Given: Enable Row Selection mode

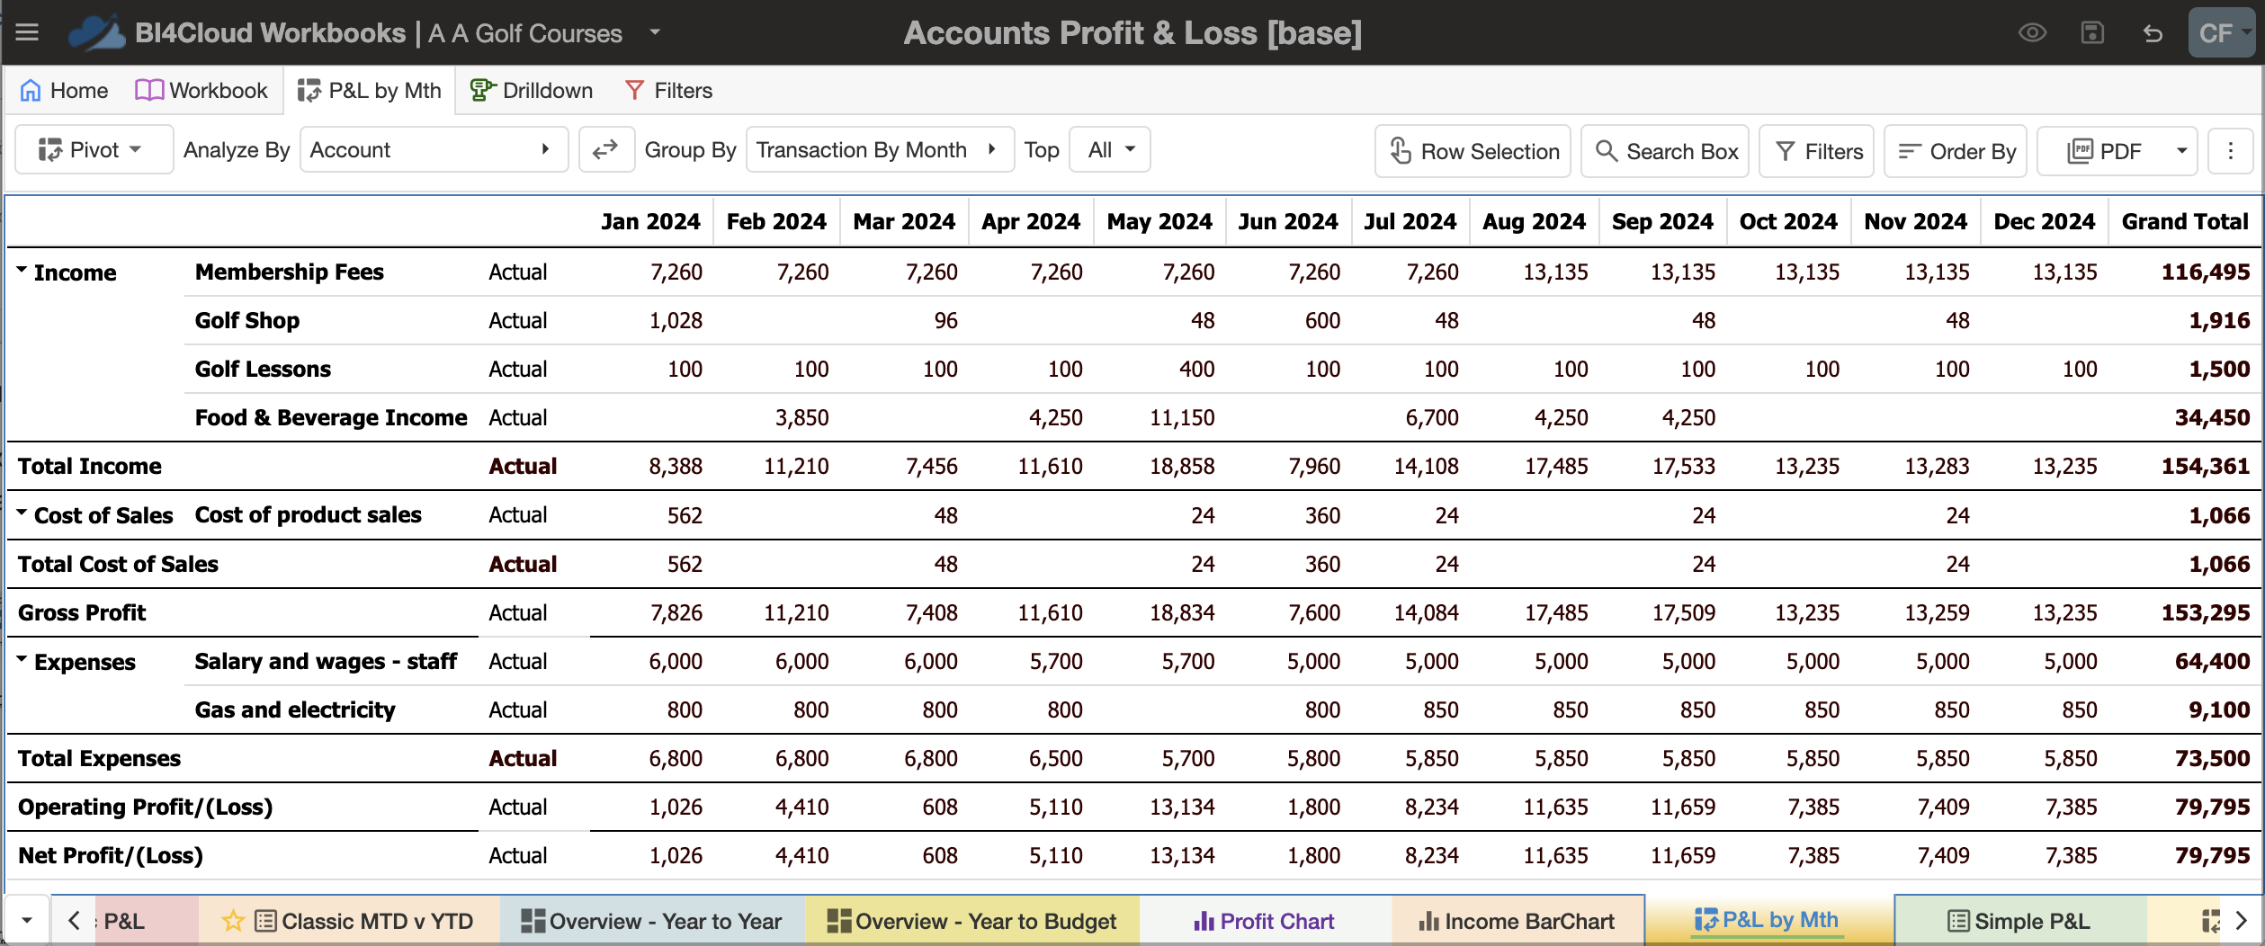Looking at the screenshot, I should coord(1473,151).
